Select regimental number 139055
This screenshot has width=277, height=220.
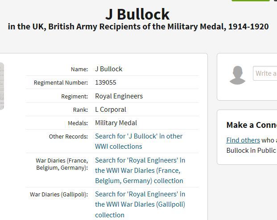pyautogui.click(x=105, y=82)
